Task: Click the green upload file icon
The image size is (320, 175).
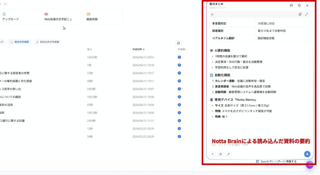Action: [x=4, y=14]
